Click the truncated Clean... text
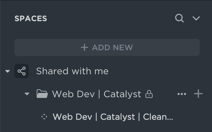This screenshot has height=132, width=212. [158, 117]
